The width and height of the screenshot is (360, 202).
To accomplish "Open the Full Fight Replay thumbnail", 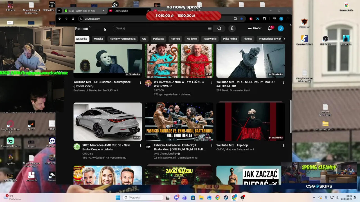I will (179, 121).
